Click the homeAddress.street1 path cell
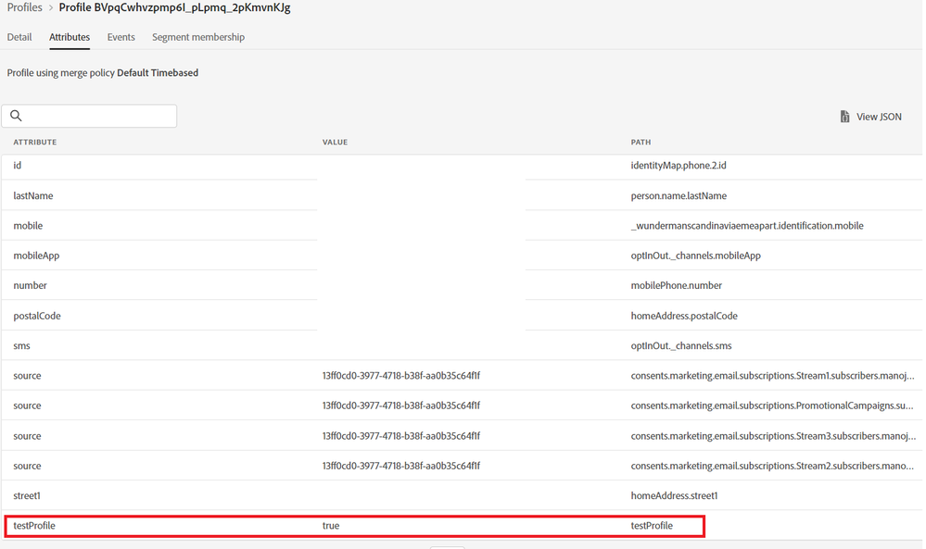 [x=674, y=496]
